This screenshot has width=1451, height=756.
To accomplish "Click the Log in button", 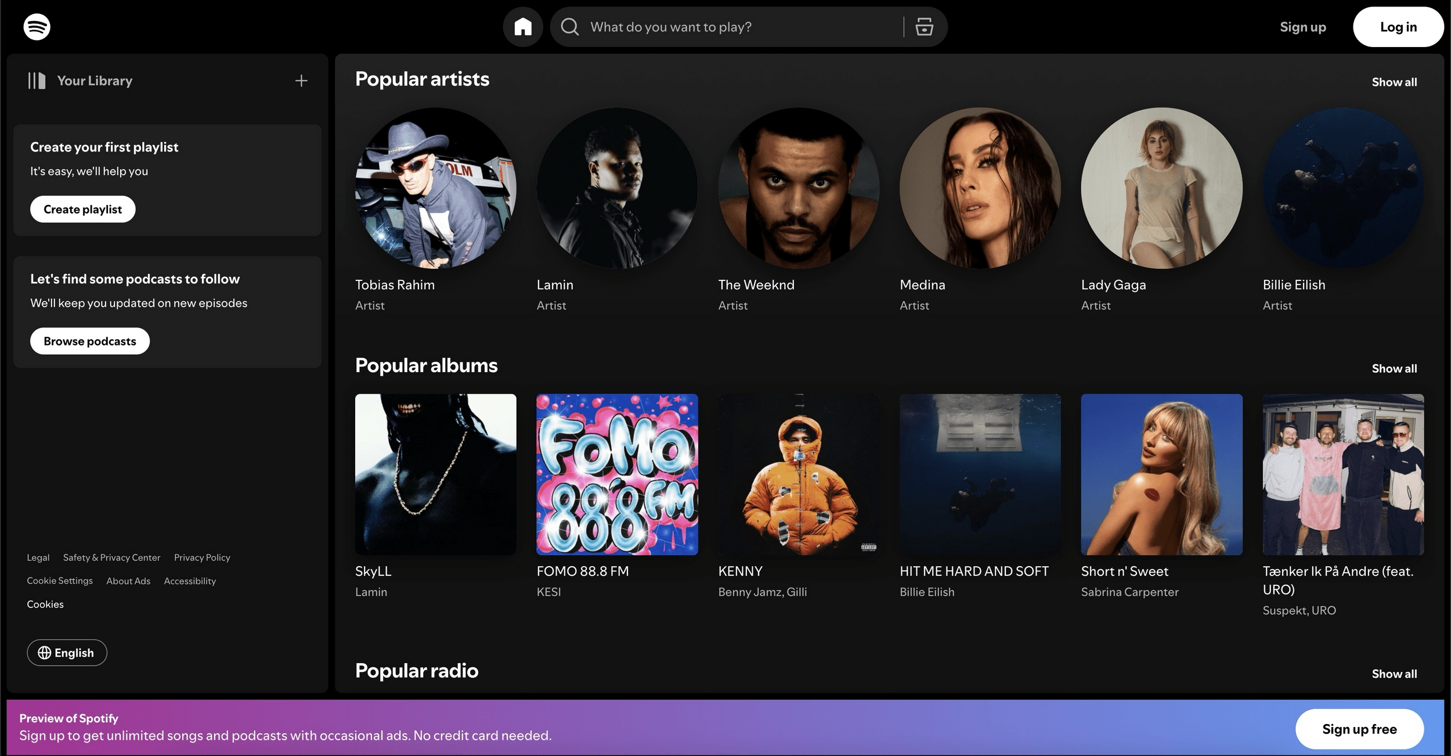I will [1398, 27].
